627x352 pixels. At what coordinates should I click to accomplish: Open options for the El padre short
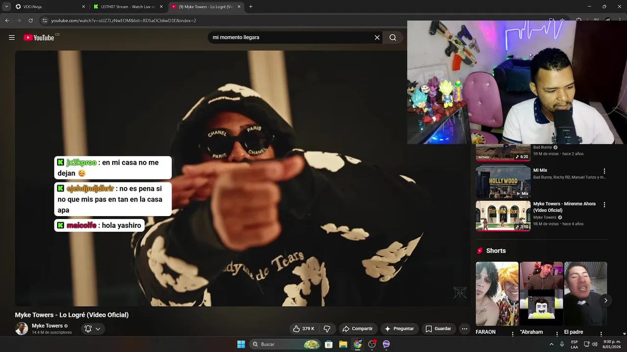pyautogui.click(x=601, y=334)
